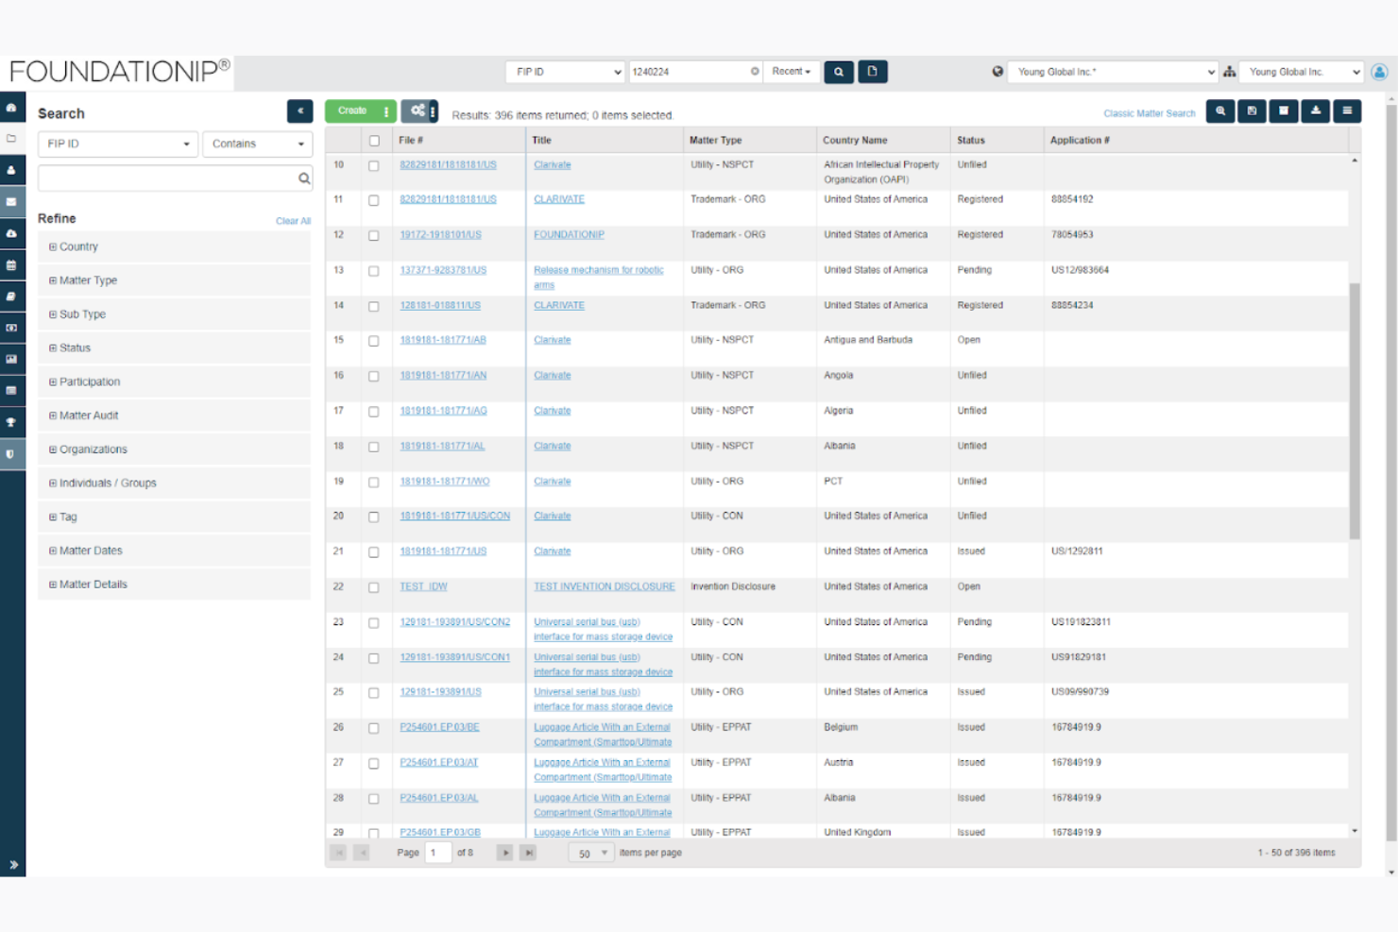Open the Young Global Inc.* dropdown
Viewport: 1398px width, 932px height.
(1113, 72)
